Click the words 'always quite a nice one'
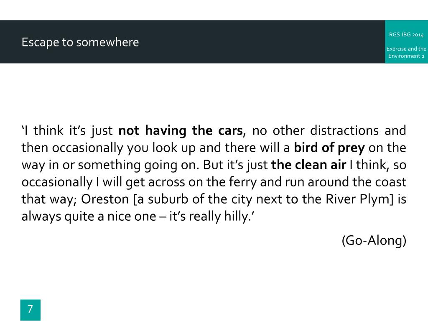 click(89, 217)
